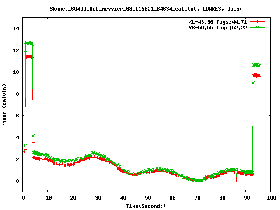Click the green calibration plateau near 10.6 Kelvin at end
This screenshot has width=280, height=210.
(x=256, y=65)
